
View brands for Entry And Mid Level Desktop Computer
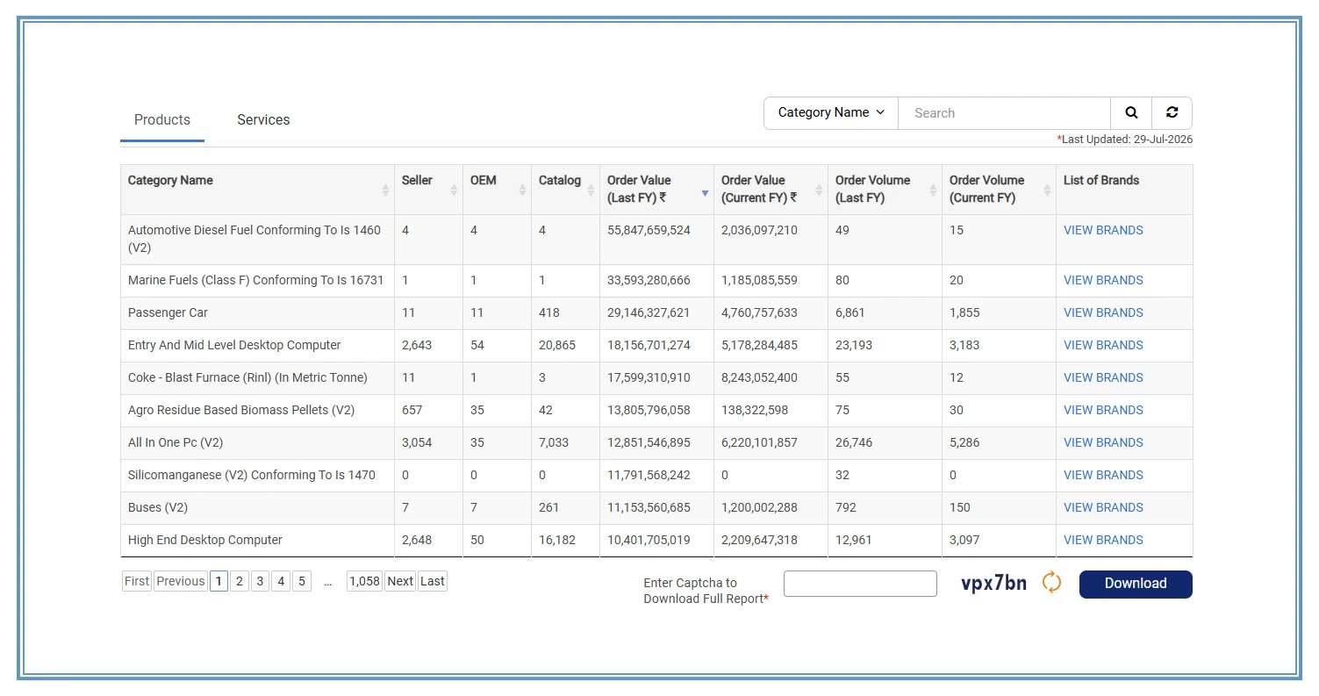pos(1103,345)
